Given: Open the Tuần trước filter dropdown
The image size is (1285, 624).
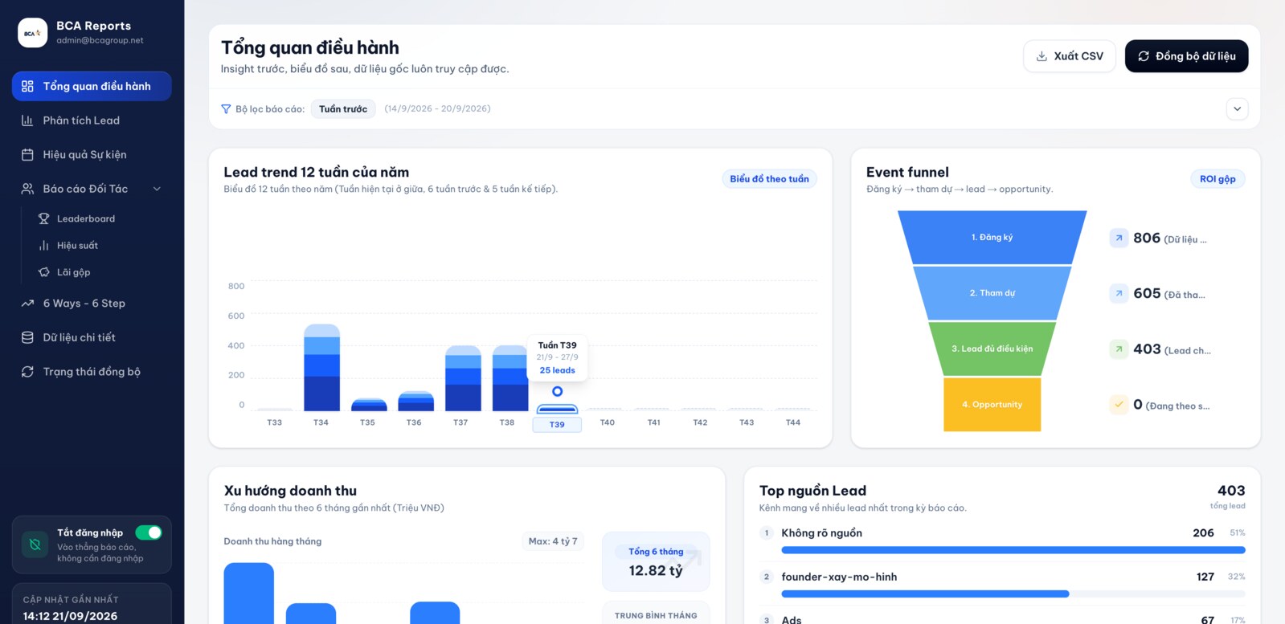Looking at the screenshot, I should pyautogui.click(x=343, y=109).
